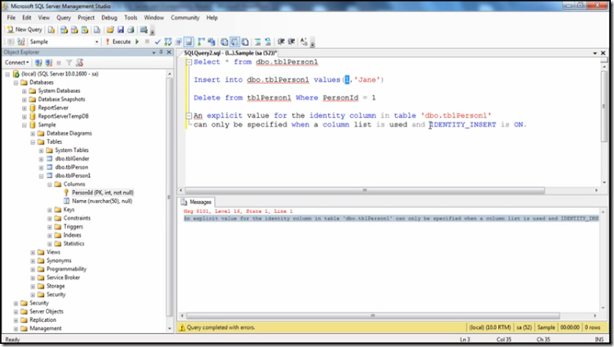Select the SQLQuery2.sql document tab

(x=230, y=53)
